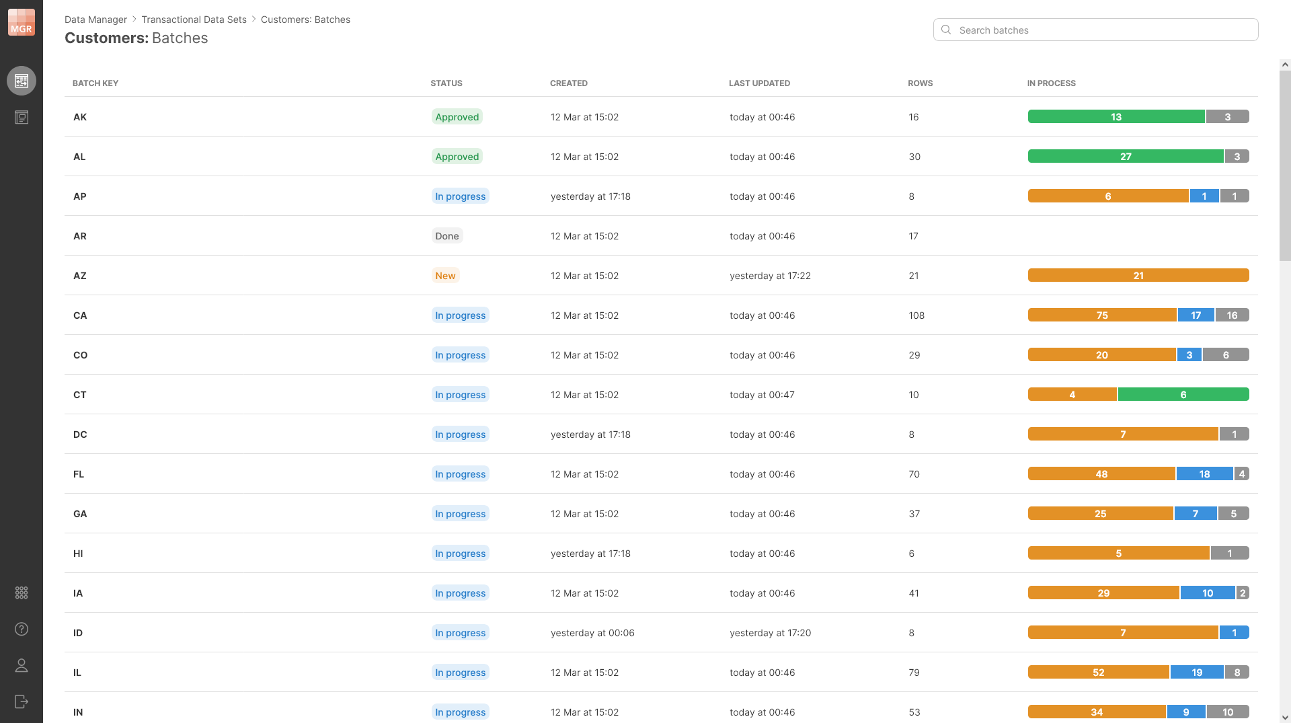Open the documents panel icon in sidebar
This screenshot has height=723, width=1291.
coord(21,117)
